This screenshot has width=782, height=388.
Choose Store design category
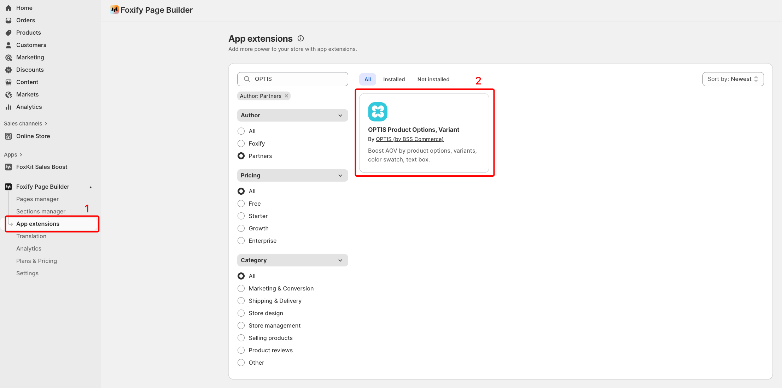click(241, 313)
